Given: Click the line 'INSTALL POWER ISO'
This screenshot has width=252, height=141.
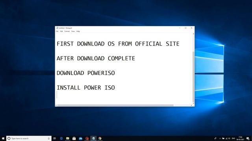Looking at the screenshot, I should 86,88.
